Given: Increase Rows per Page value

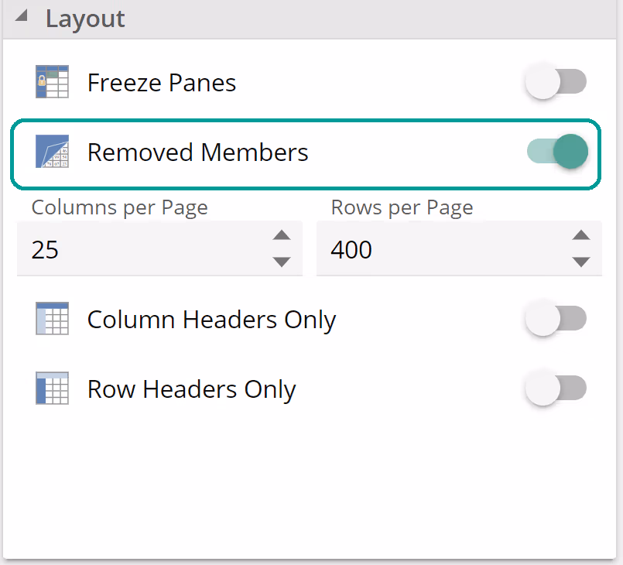Looking at the screenshot, I should pos(580,236).
